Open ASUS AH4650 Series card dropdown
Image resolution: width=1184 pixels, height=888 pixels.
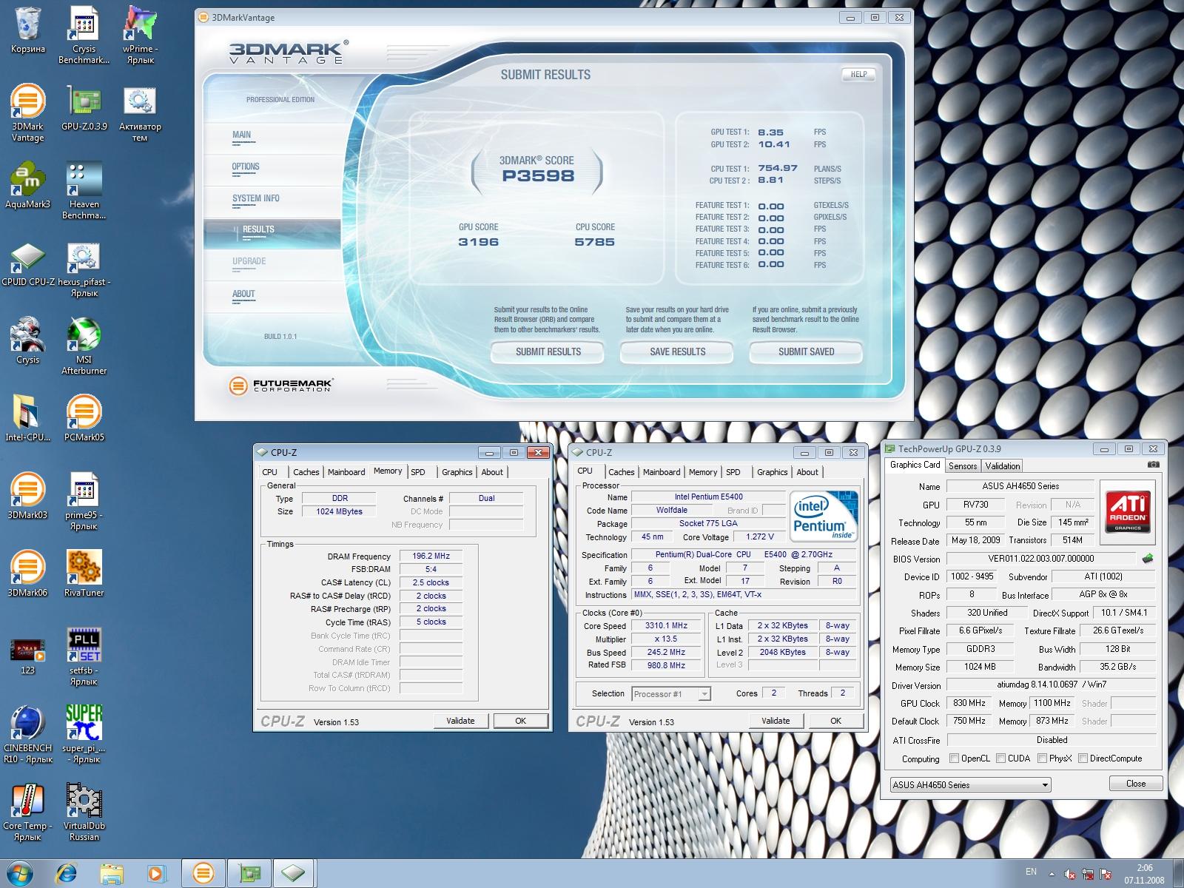(x=971, y=784)
